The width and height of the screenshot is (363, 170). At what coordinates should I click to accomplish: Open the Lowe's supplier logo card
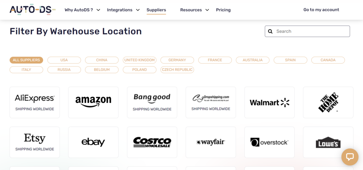coord(328,142)
